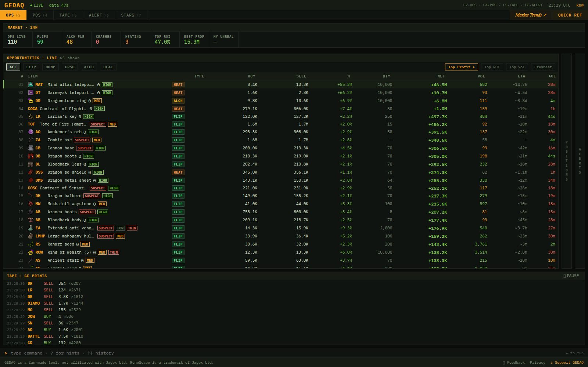Screen dimensions: 588x367
Task: Click the THIN tag on Ring of wealth row
Action: (x=114, y=252)
